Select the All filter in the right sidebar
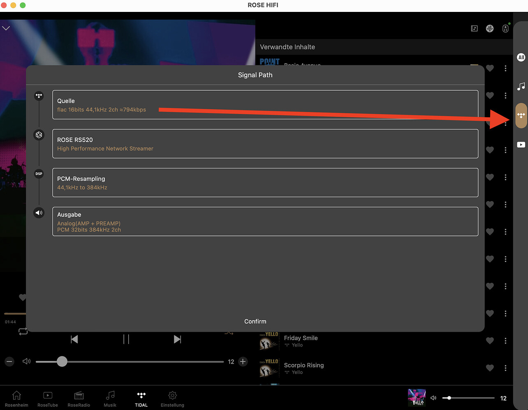The image size is (528, 410). pyautogui.click(x=521, y=57)
